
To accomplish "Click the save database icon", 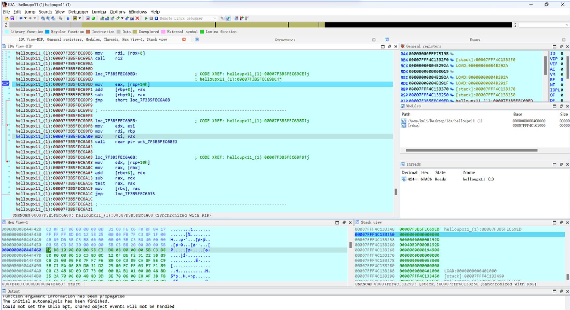I will point(12,18).
